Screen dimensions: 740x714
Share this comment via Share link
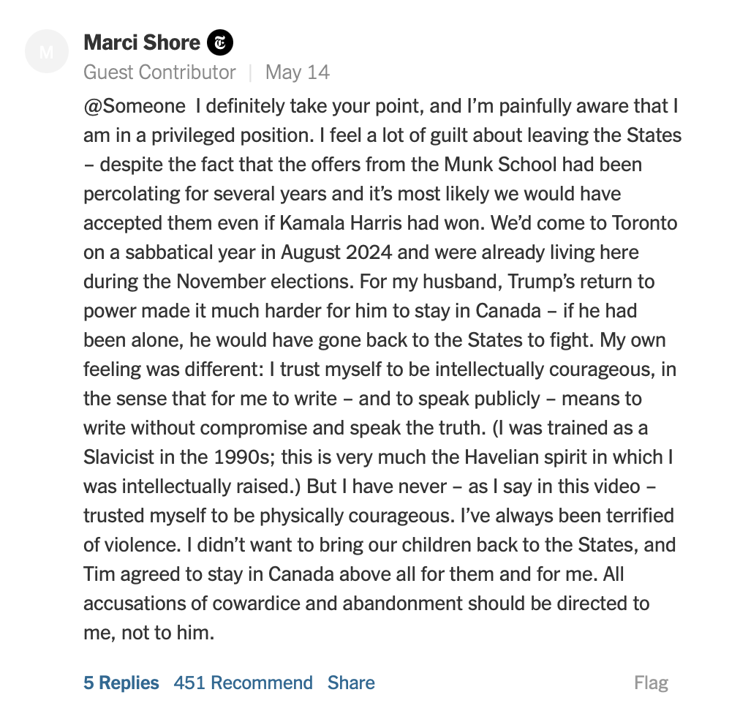click(351, 683)
